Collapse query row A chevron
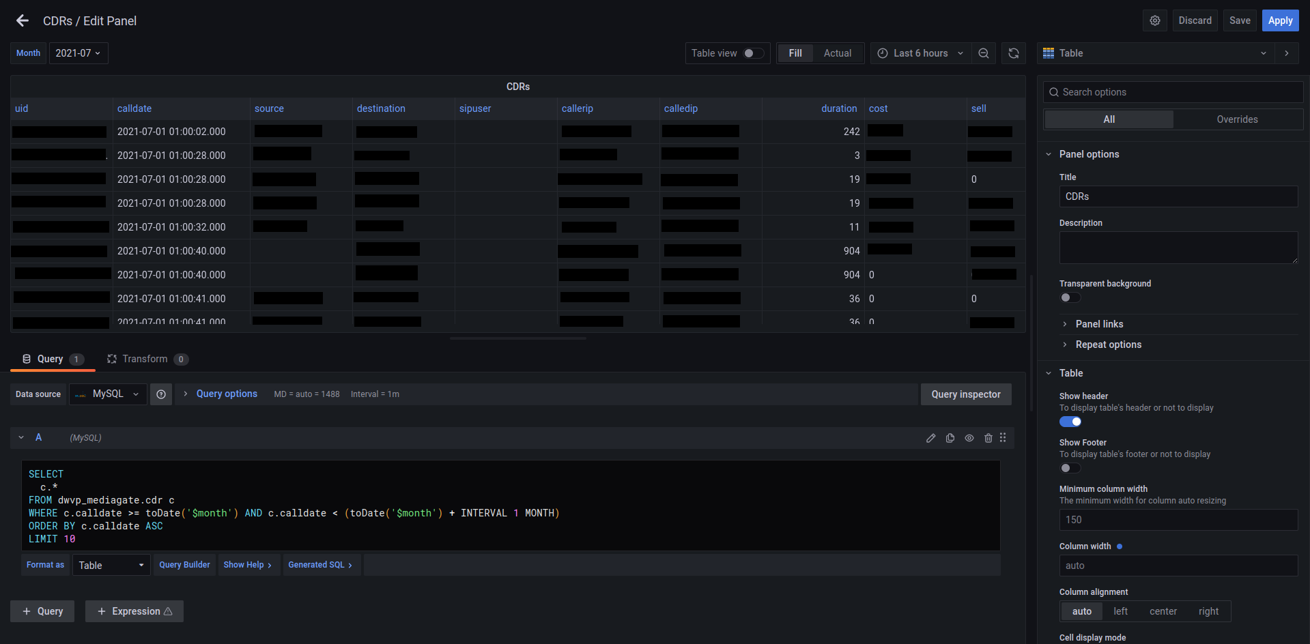The width and height of the screenshot is (1310, 644). [x=21, y=438]
